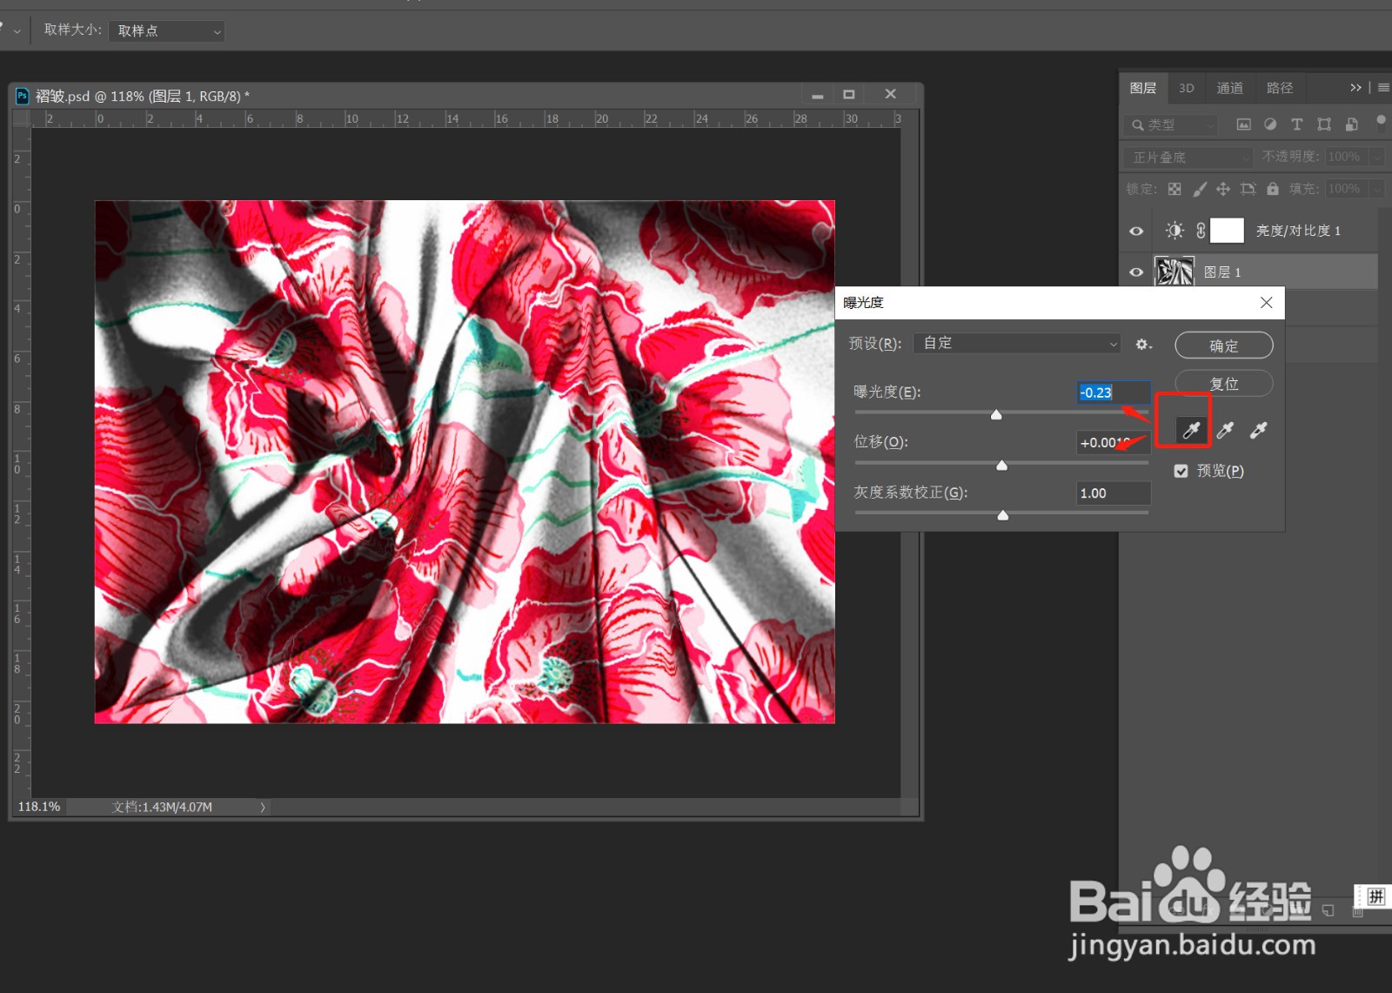
Task: Click the 褶皱.psd document title
Action: coord(142,96)
